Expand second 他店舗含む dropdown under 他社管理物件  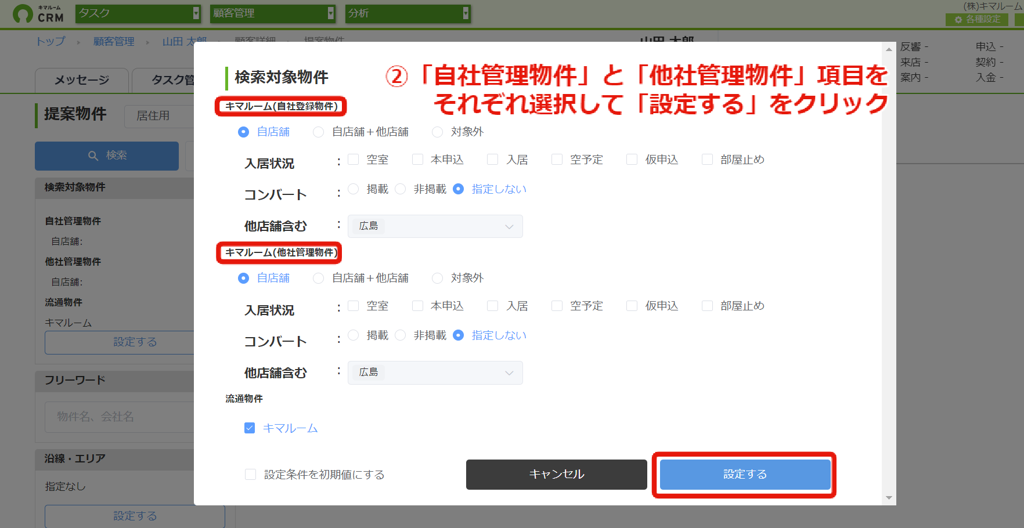[435, 373]
